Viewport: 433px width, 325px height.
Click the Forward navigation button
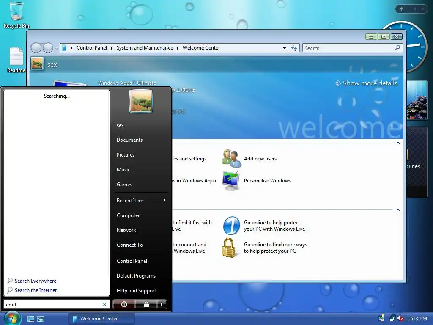click(x=48, y=48)
